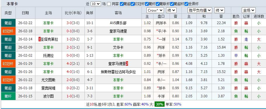Uncheck the 葡联杯 filter checkbox

[x=158, y=4]
